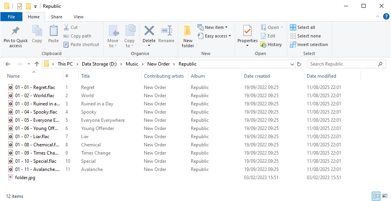
Task: Collapse the ribbon with the chevron
Action: 378,17
